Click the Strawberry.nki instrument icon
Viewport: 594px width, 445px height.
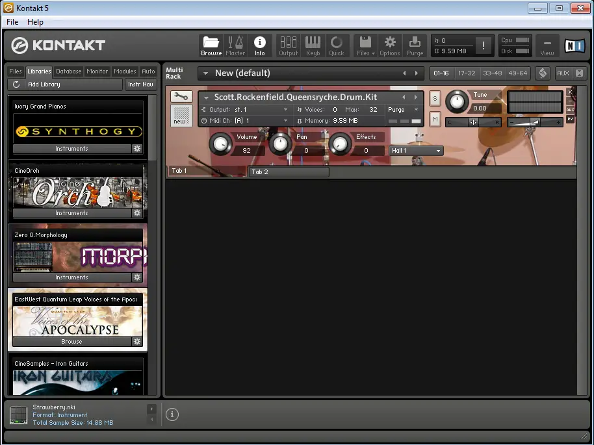pyautogui.click(x=19, y=415)
